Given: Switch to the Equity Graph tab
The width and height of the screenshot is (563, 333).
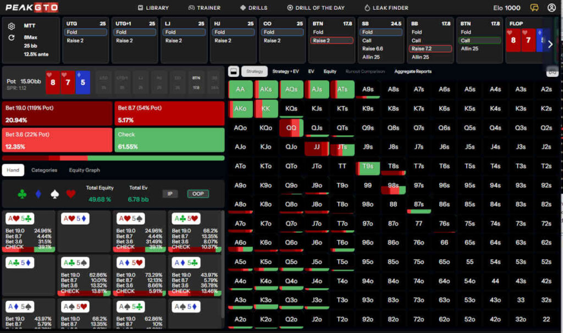Looking at the screenshot, I should click(84, 170).
